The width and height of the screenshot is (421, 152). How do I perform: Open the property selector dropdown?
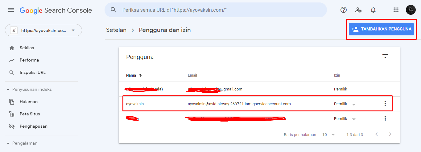(x=43, y=30)
